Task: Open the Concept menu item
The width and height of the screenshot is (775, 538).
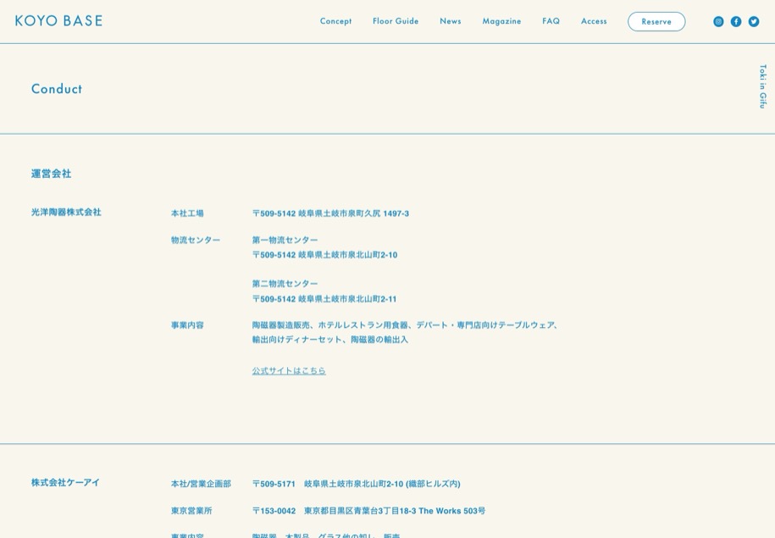Action: (335, 21)
